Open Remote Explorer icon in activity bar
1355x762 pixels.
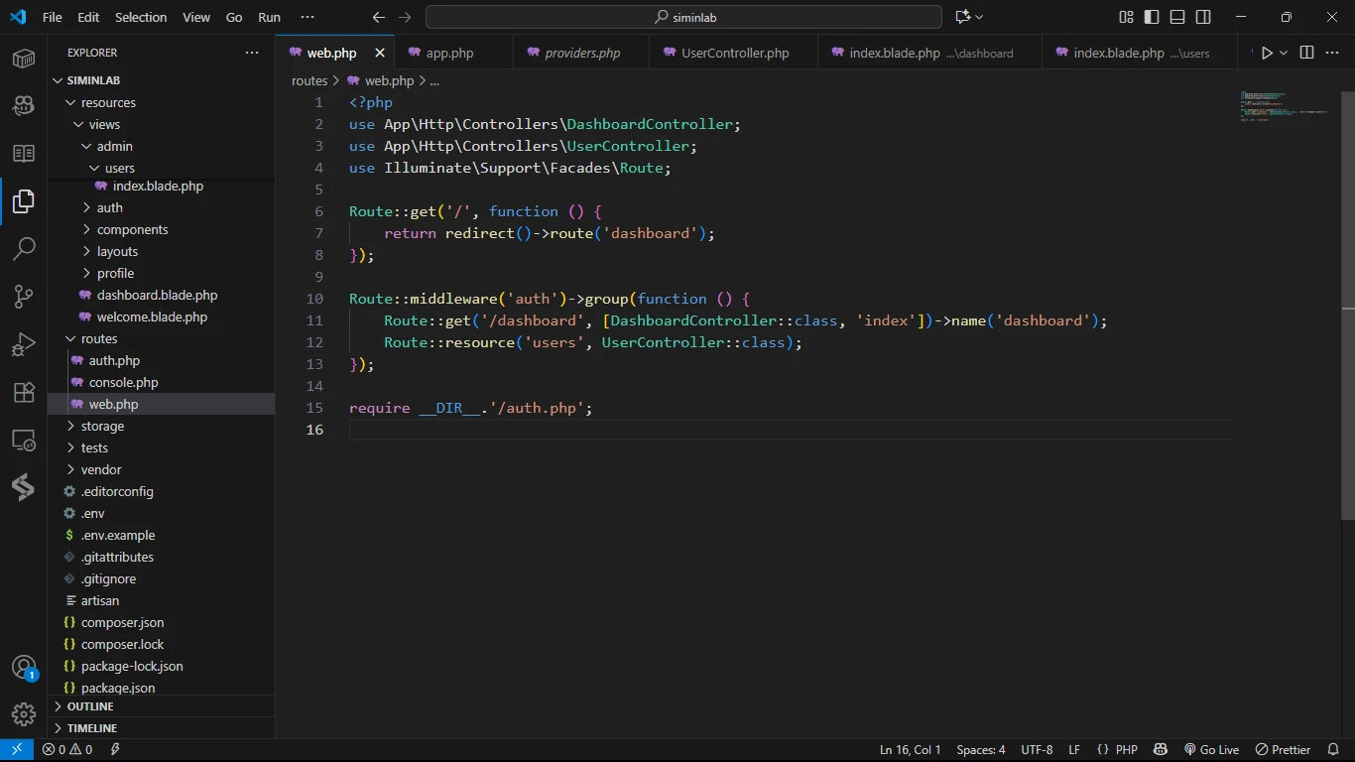(24, 440)
